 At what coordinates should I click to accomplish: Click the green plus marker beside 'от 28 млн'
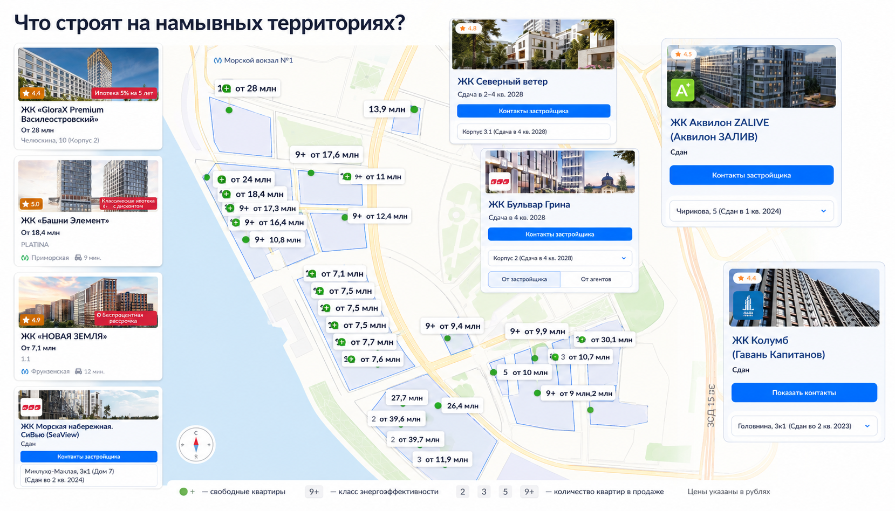[x=226, y=88]
